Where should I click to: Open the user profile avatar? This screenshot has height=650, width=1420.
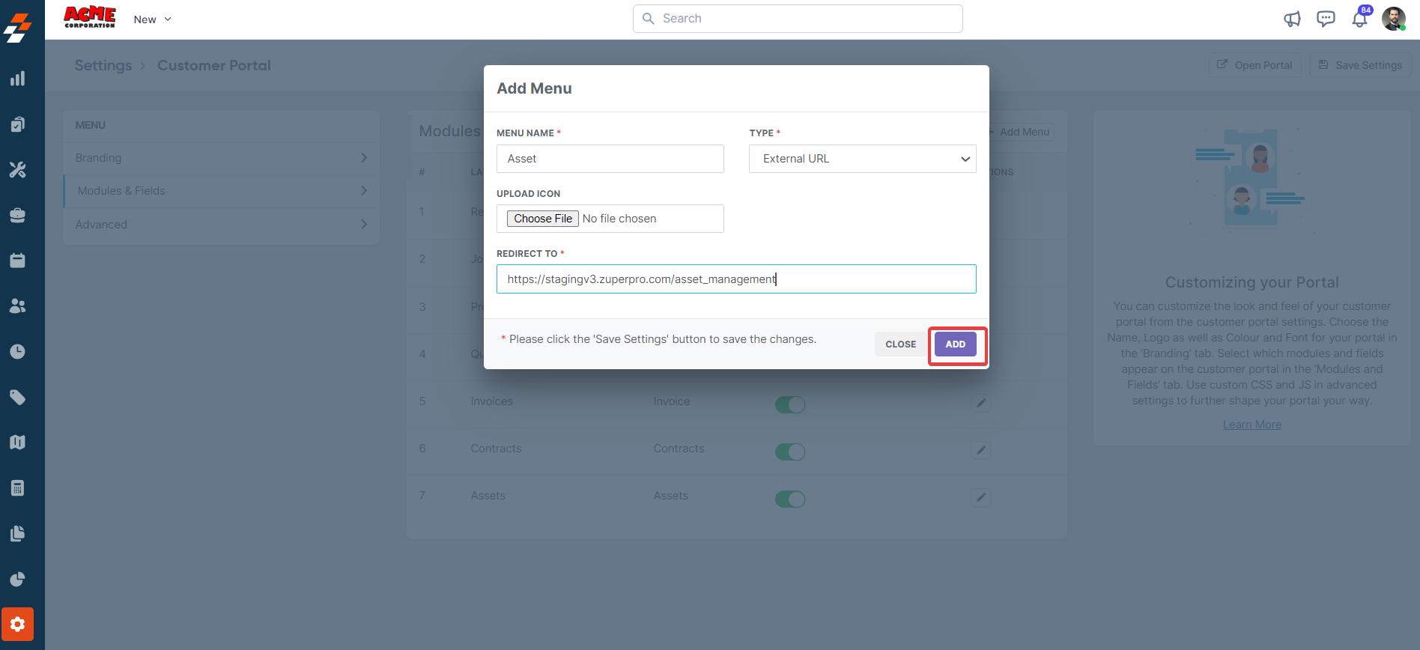(x=1394, y=19)
